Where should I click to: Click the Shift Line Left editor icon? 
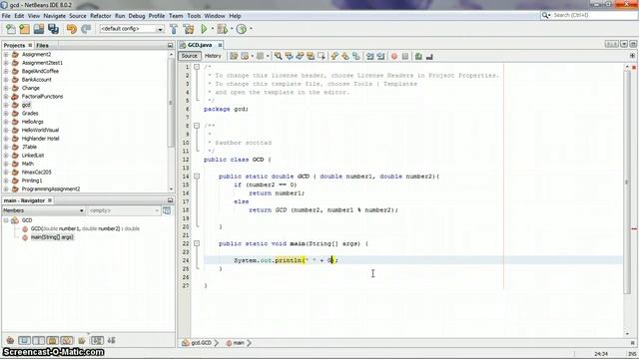pos(370,56)
